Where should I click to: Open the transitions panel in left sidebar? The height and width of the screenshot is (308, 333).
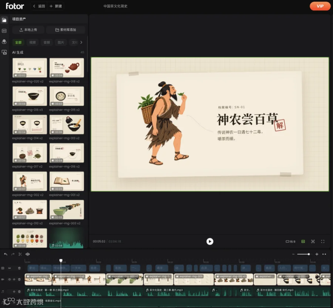pos(4,31)
